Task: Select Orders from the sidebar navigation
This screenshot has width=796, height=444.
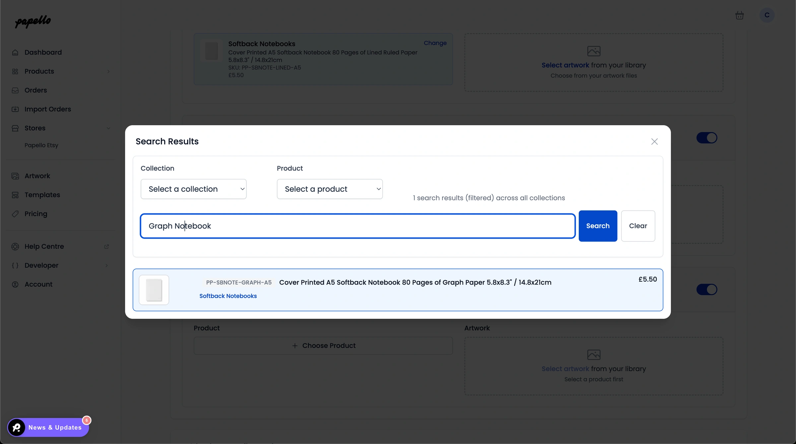Action: coord(35,90)
